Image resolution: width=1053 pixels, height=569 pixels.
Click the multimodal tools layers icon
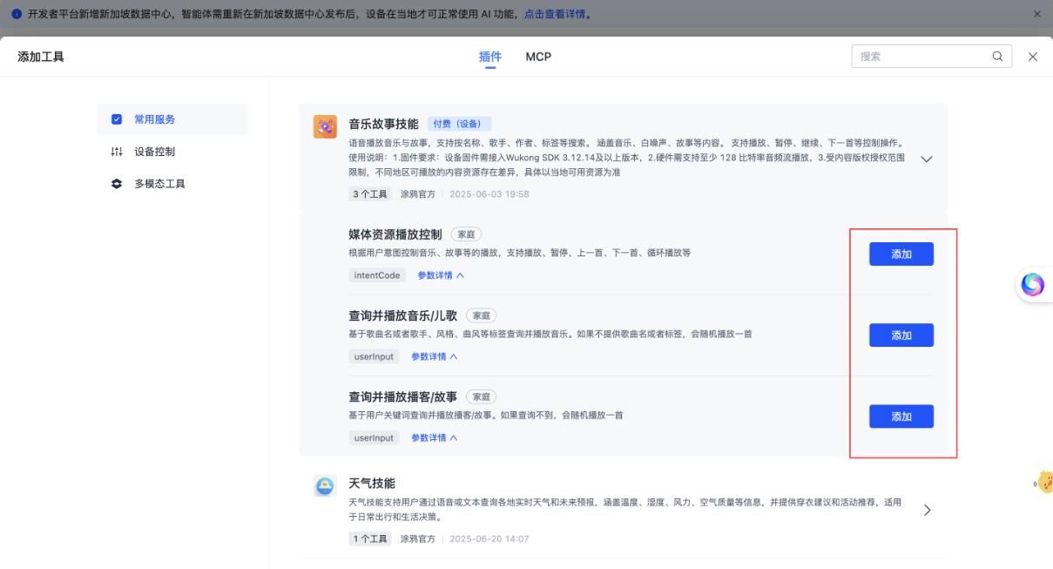117,184
